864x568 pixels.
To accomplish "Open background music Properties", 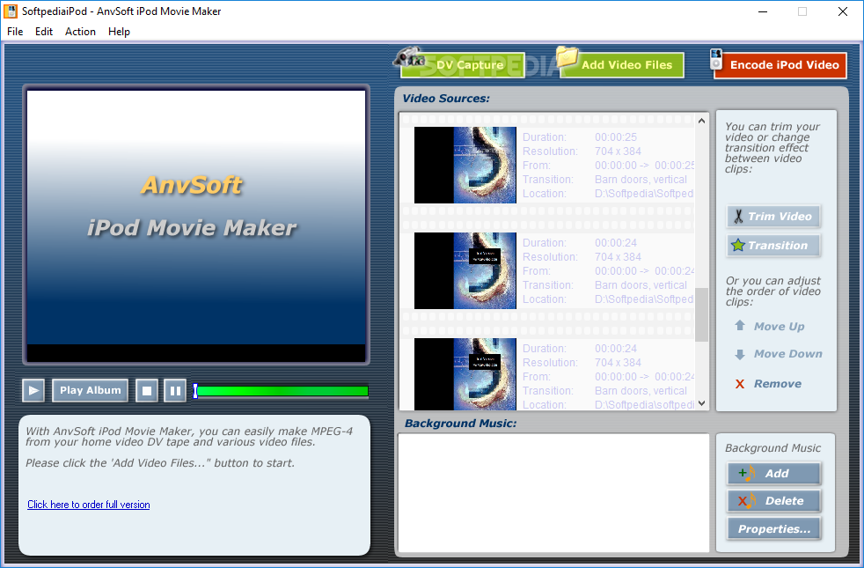I will click(773, 529).
